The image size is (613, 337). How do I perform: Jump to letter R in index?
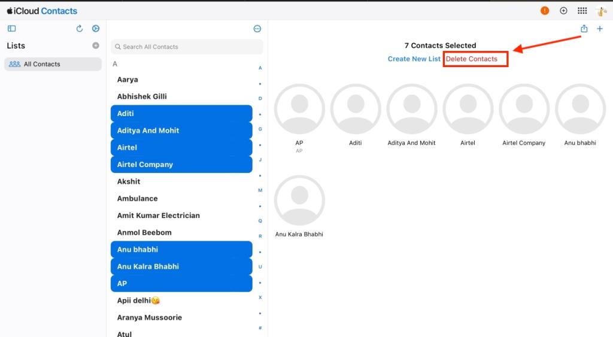coord(260,236)
